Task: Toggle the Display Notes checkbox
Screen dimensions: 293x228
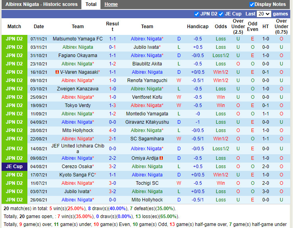Action: click(252, 4)
